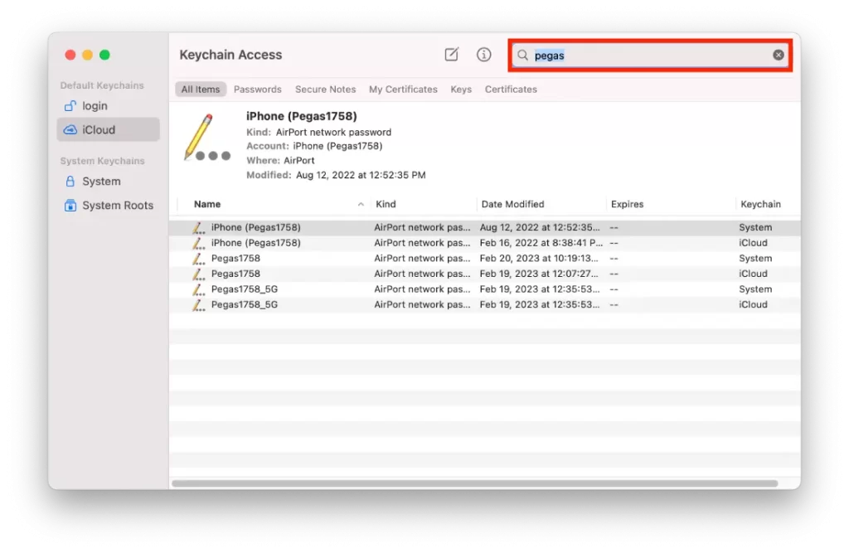Open the item info icon
The width and height of the screenshot is (849, 553).
click(483, 54)
